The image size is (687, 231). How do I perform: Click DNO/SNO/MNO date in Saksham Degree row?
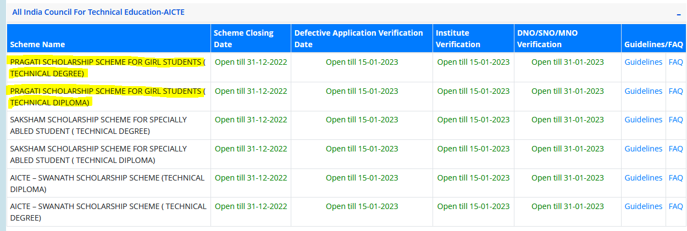(568, 120)
